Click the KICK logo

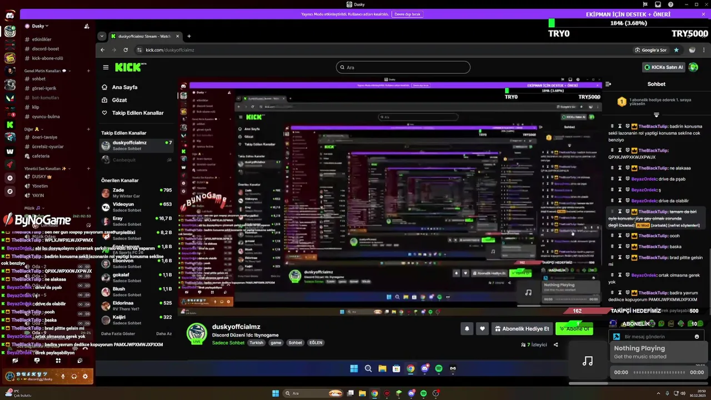pyautogui.click(x=128, y=67)
